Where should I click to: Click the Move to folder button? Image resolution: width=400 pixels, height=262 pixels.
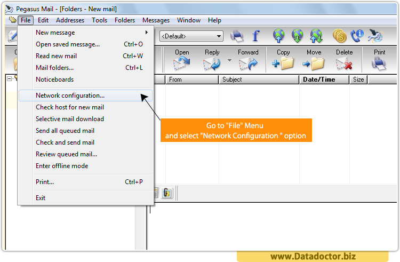314,60
